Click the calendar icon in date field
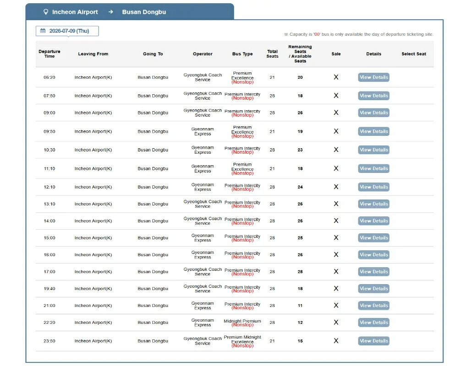Image resolution: width=465 pixels, height=366 pixels. pyautogui.click(x=43, y=31)
